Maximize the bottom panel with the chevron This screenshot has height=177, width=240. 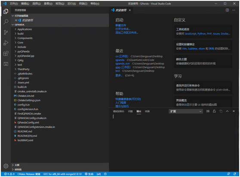coord(227,111)
